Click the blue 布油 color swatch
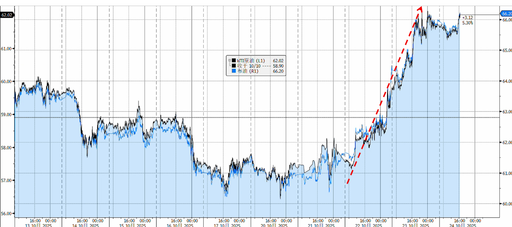The width and height of the screenshot is (512, 227). click(x=234, y=71)
